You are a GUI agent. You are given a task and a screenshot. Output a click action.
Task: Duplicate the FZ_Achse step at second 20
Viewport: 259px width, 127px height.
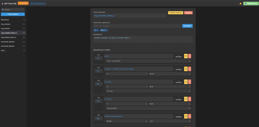186,99
